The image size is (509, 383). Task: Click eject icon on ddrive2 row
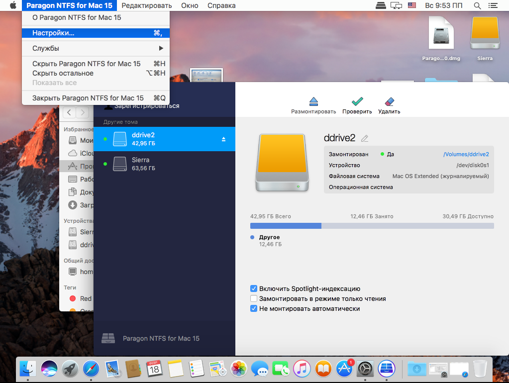[224, 139]
